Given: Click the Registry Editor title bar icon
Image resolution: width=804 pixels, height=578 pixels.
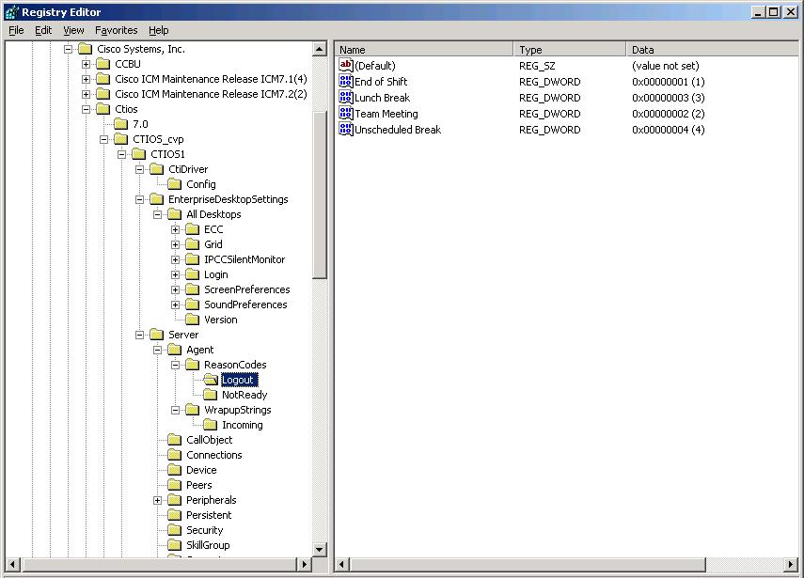Looking at the screenshot, I should point(12,12).
